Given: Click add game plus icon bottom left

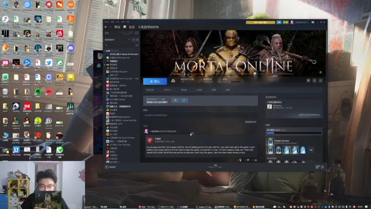Looking at the screenshot, I should [107, 167].
